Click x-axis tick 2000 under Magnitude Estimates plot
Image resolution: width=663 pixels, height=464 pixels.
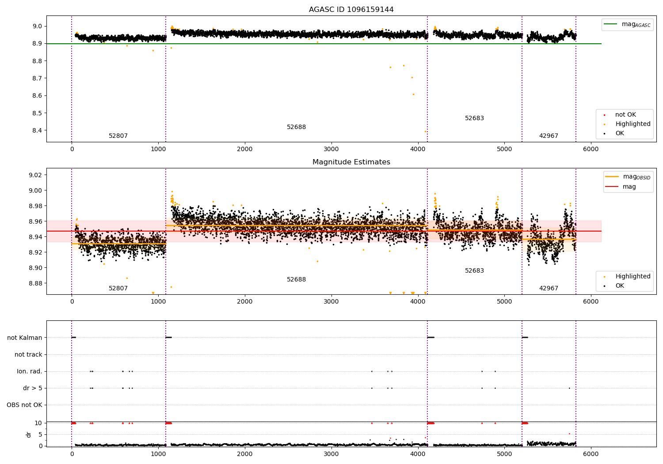tap(245, 302)
